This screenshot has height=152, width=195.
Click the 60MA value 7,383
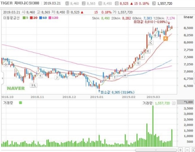pyautogui.click(x=148, y=18)
